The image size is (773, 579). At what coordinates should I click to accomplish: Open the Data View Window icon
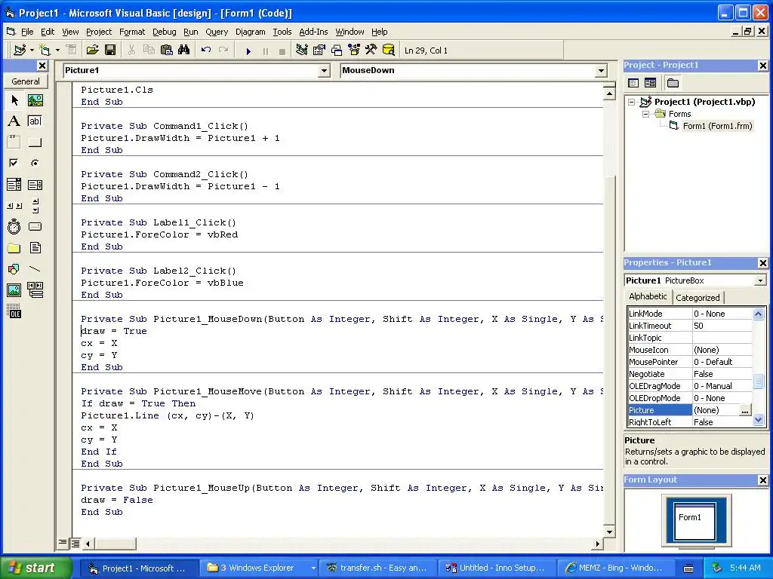[x=389, y=51]
